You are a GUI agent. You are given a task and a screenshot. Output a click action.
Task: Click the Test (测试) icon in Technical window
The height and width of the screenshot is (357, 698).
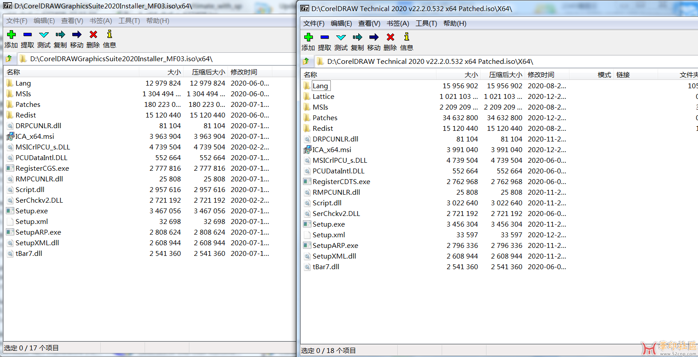point(341,37)
